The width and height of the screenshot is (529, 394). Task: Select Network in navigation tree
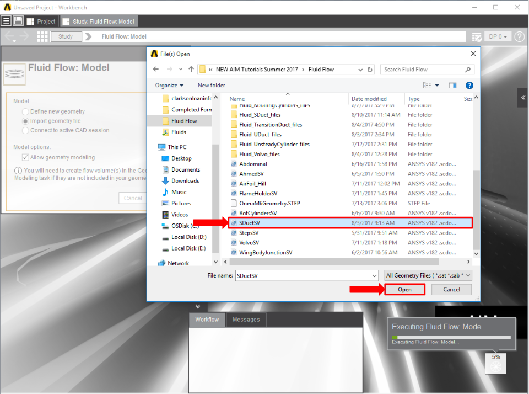click(x=178, y=263)
